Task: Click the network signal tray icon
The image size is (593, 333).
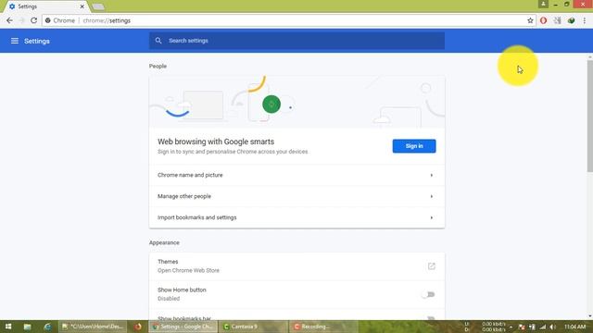Action: [x=543, y=327]
